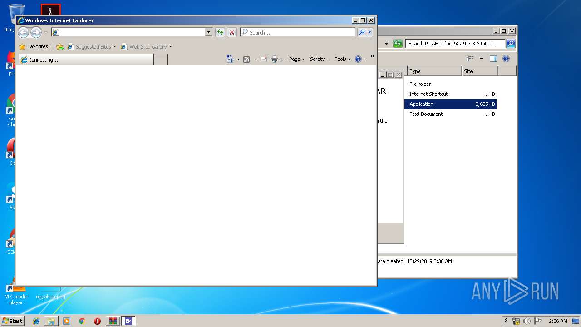Go back with the IE Back arrow
The height and width of the screenshot is (327, 581).
click(23, 32)
